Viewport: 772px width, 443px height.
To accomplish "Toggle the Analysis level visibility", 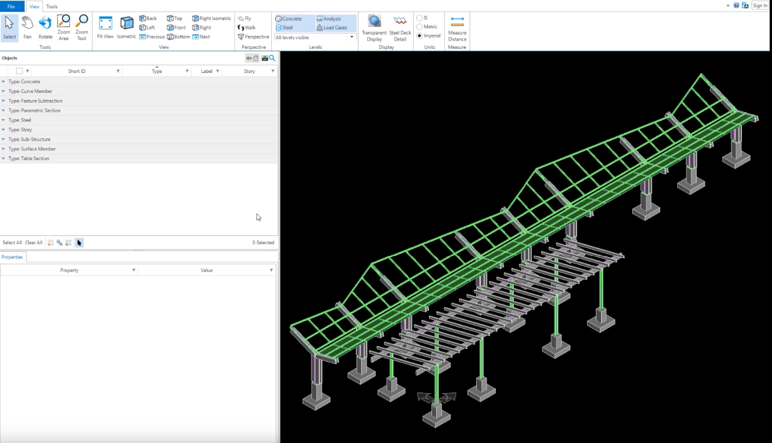I will (335, 19).
